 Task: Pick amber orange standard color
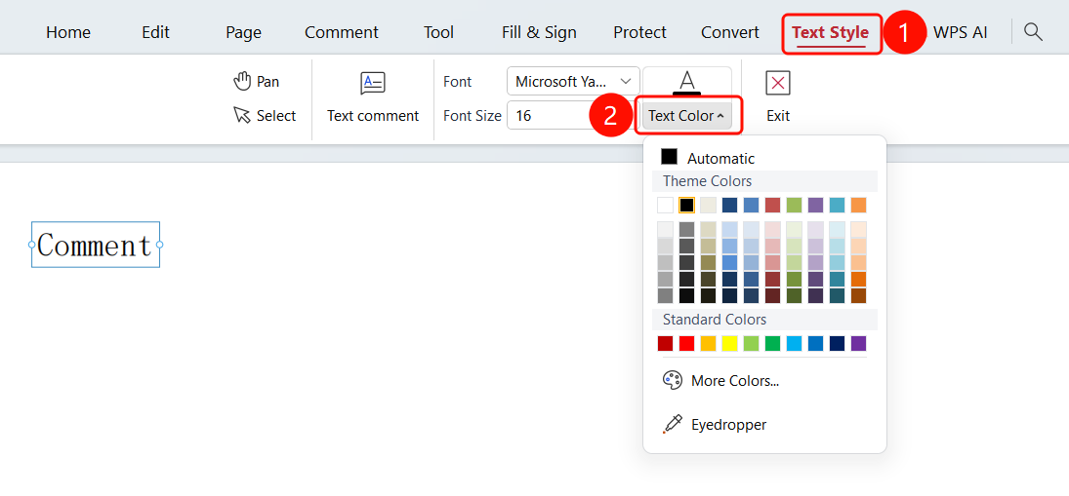[709, 344]
